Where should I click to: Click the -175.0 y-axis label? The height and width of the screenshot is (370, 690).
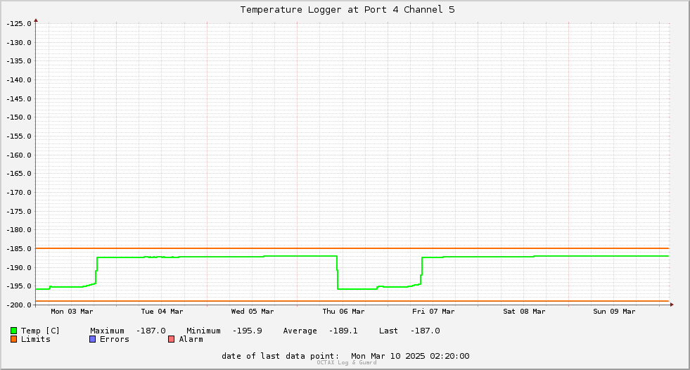[19, 211]
